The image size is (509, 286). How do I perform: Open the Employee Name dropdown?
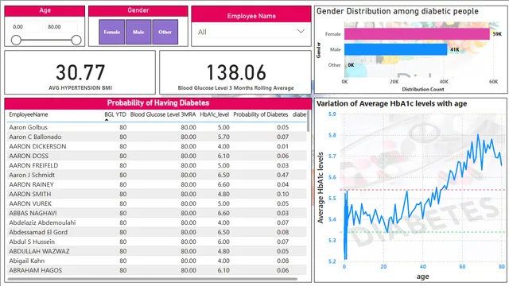click(x=251, y=32)
